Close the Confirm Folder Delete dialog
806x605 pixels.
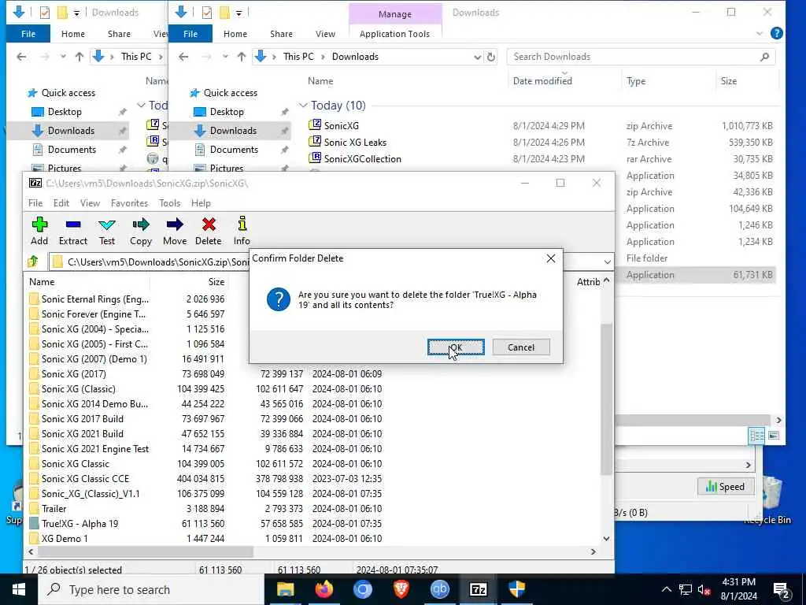pyautogui.click(x=550, y=258)
